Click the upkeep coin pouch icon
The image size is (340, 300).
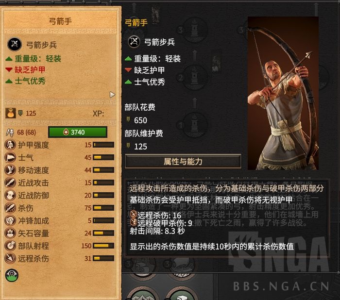pyautogui.click(x=10, y=113)
